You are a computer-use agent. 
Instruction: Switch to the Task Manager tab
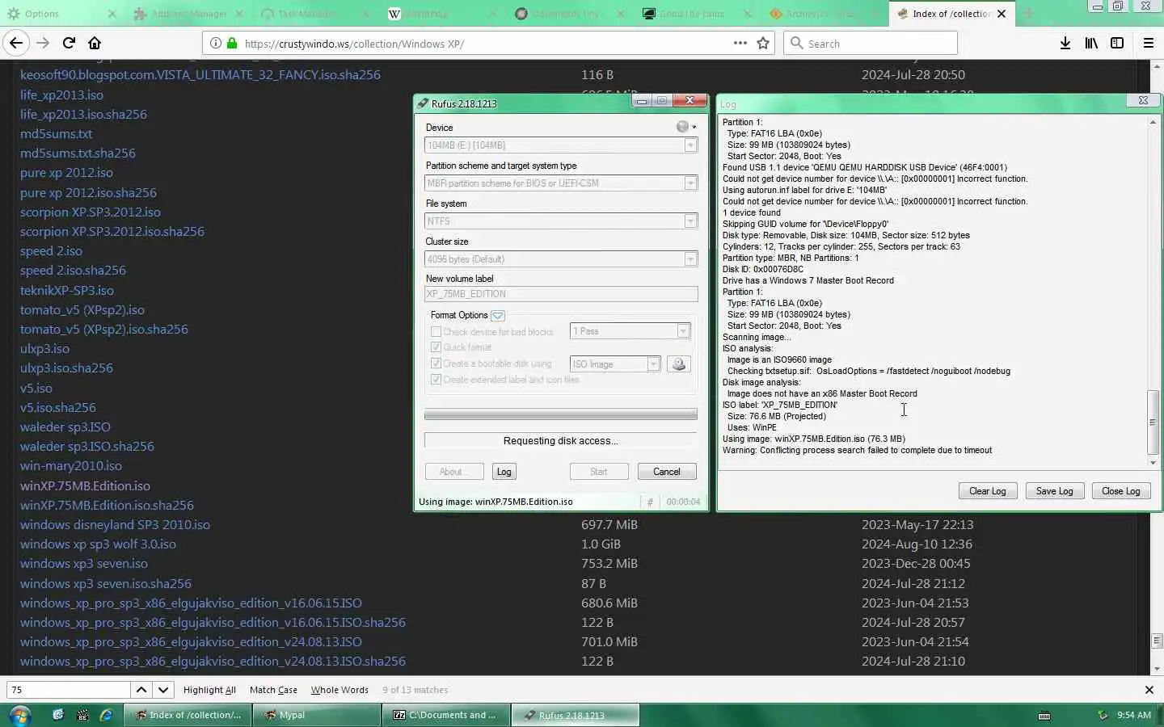[x=316, y=14]
